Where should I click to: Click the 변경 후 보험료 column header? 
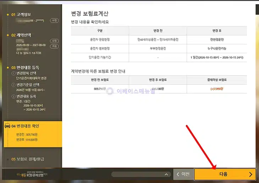tap(158, 80)
